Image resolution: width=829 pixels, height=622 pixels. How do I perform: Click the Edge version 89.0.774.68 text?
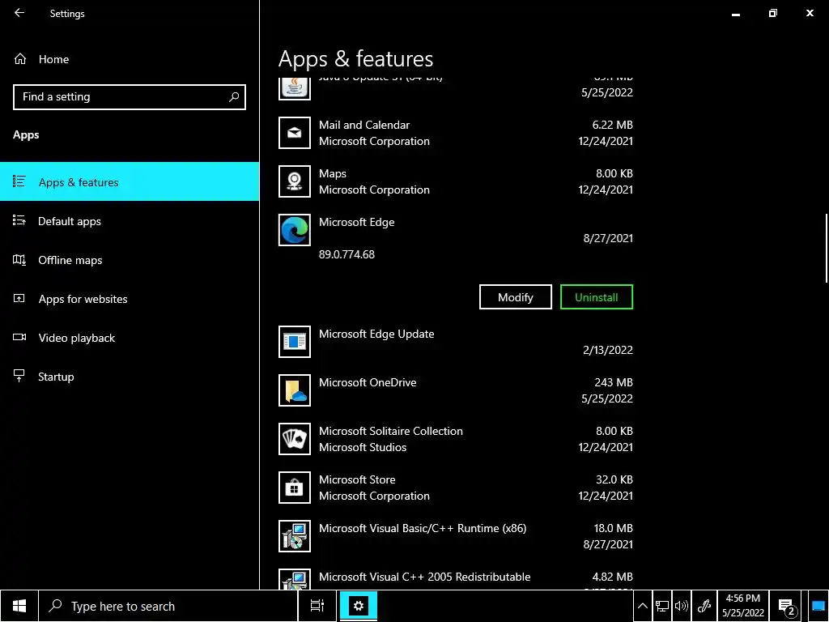pyautogui.click(x=346, y=254)
